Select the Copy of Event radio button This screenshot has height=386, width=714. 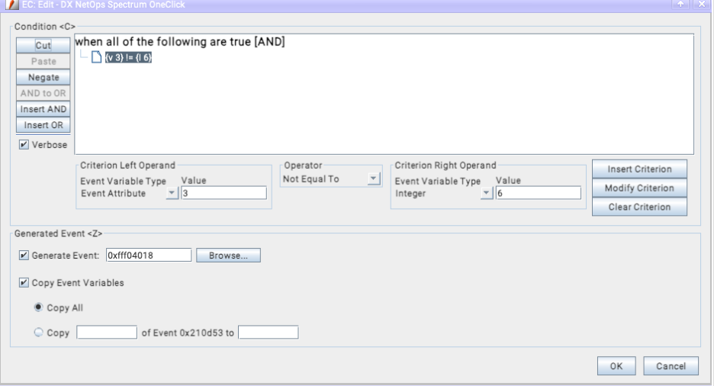tap(37, 333)
